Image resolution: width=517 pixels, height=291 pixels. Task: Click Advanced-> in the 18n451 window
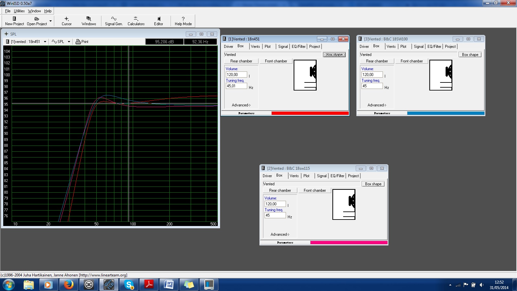click(x=241, y=105)
